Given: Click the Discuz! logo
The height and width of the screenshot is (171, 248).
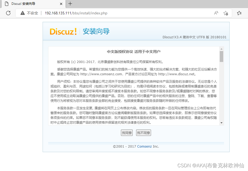Looking at the screenshot, I should pos(63,31).
